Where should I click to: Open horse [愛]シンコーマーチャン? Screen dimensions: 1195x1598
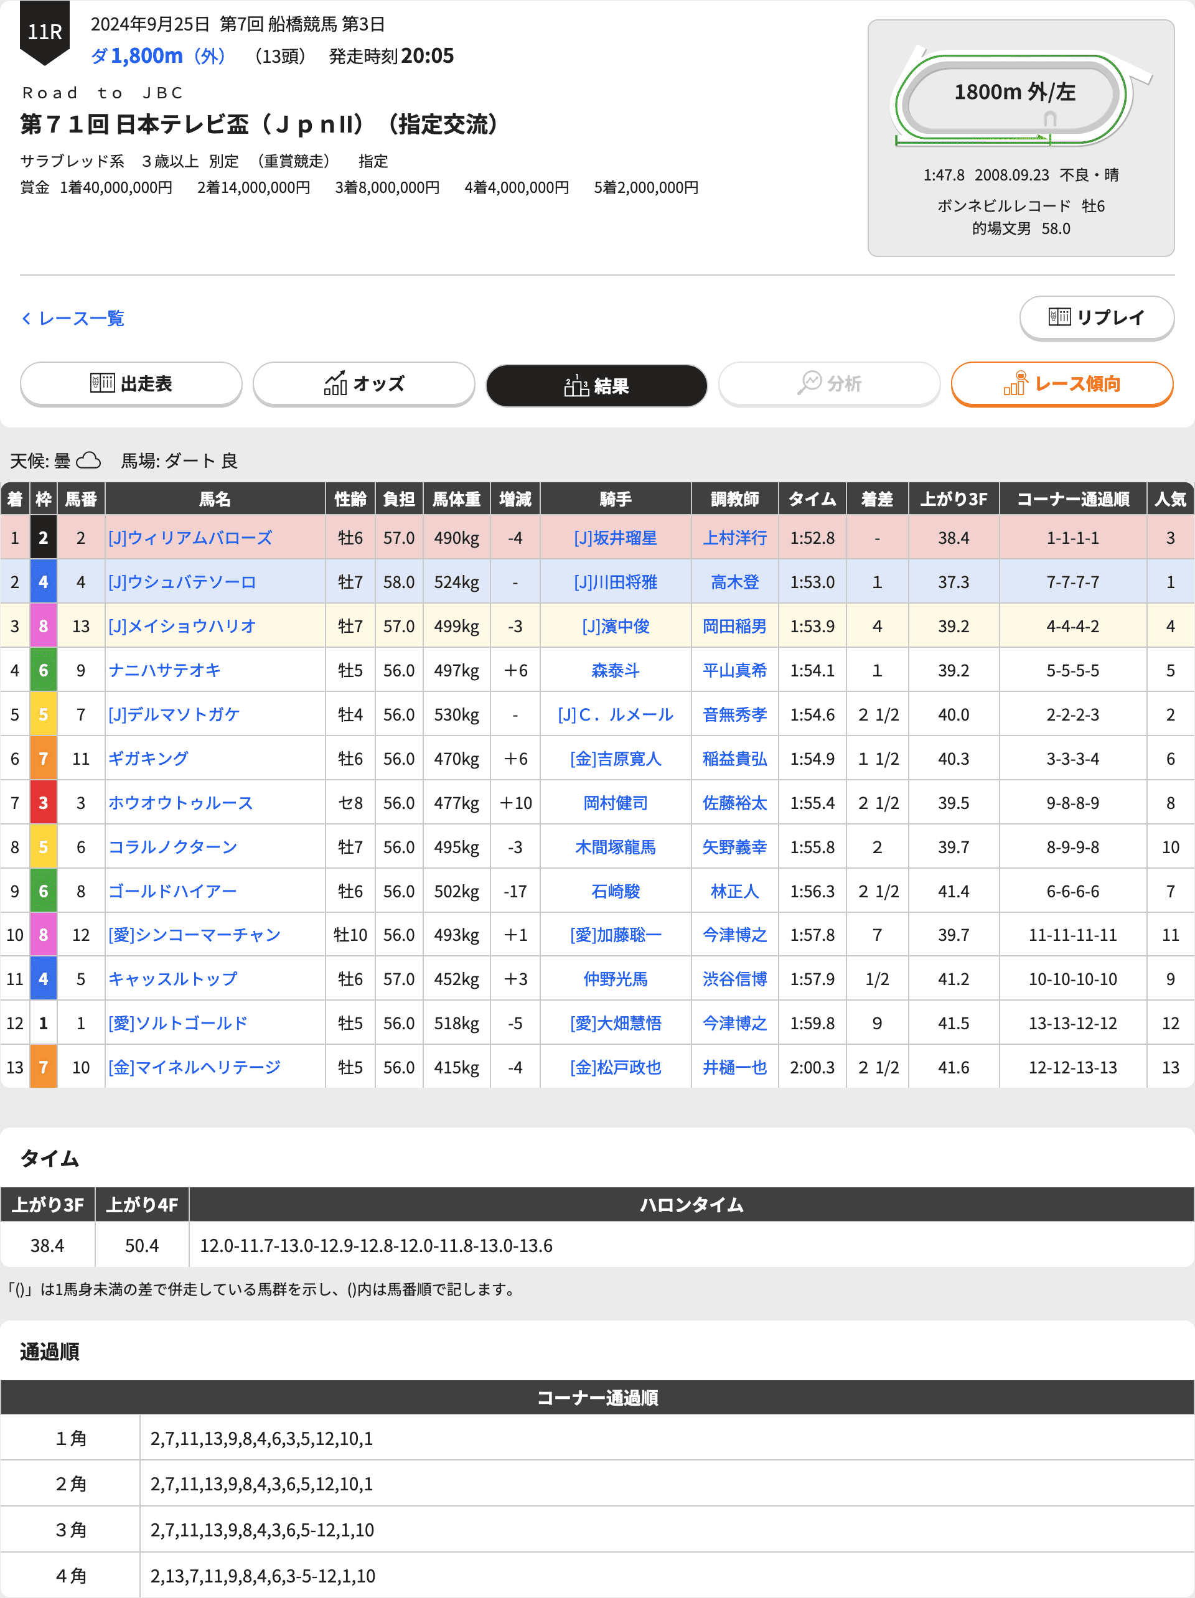point(194,934)
